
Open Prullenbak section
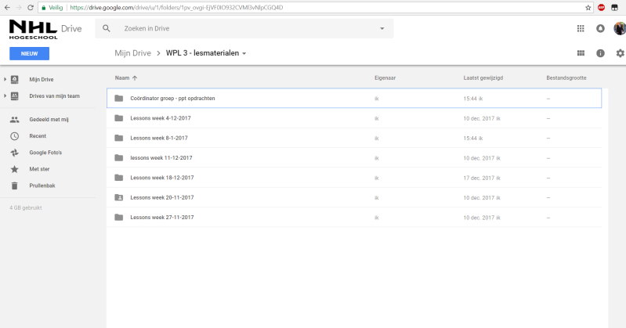click(x=42, y=186)
